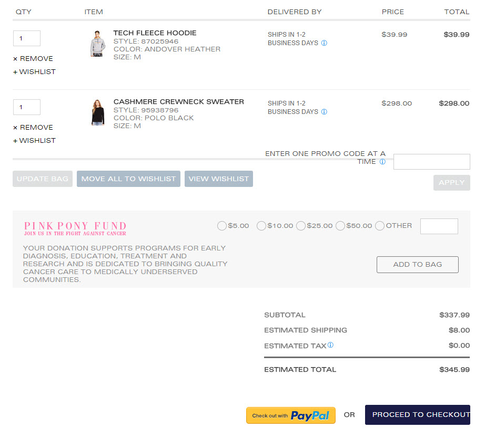Focus the Tech Fleece Hoodie quantity field

pyautogui.click(x=27, y=38)
